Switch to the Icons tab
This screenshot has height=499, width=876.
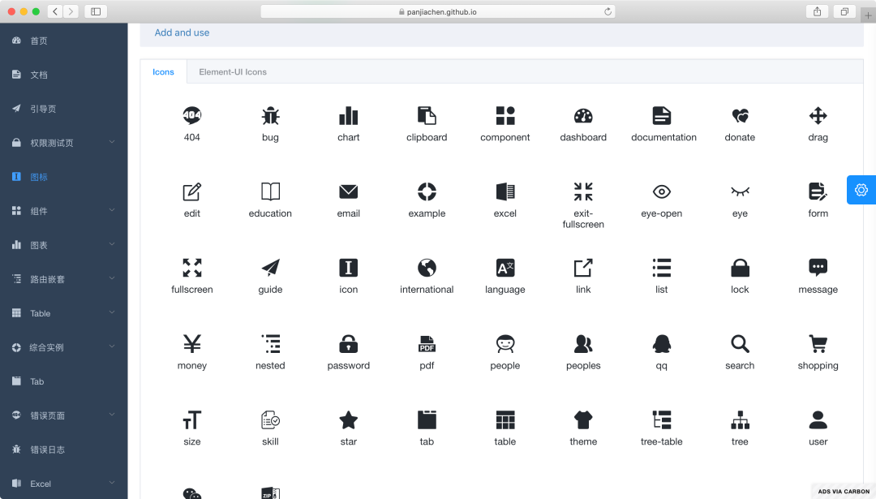tap(163, 71)
